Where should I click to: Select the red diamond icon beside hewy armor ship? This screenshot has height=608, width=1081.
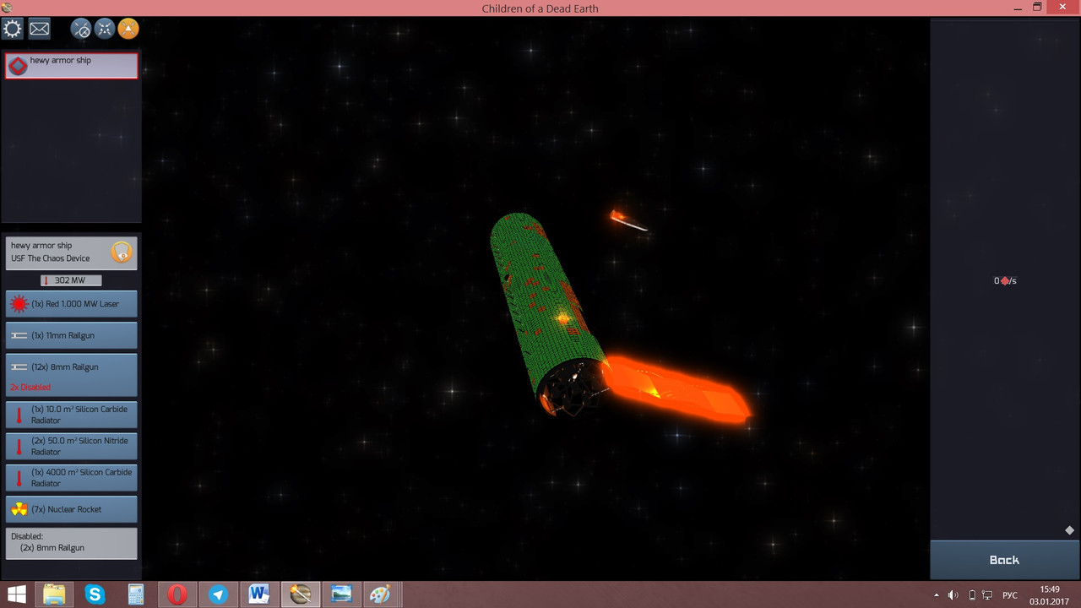18,66
